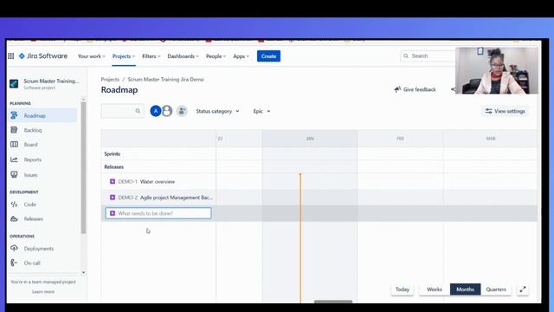
Task: Open the Apps dropdown
Action: point(241,56)
